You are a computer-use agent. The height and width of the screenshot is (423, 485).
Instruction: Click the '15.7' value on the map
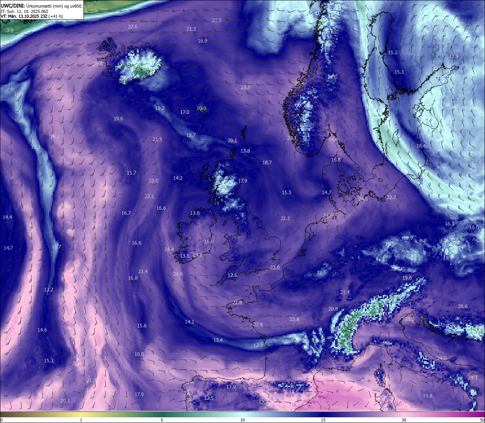131,173
